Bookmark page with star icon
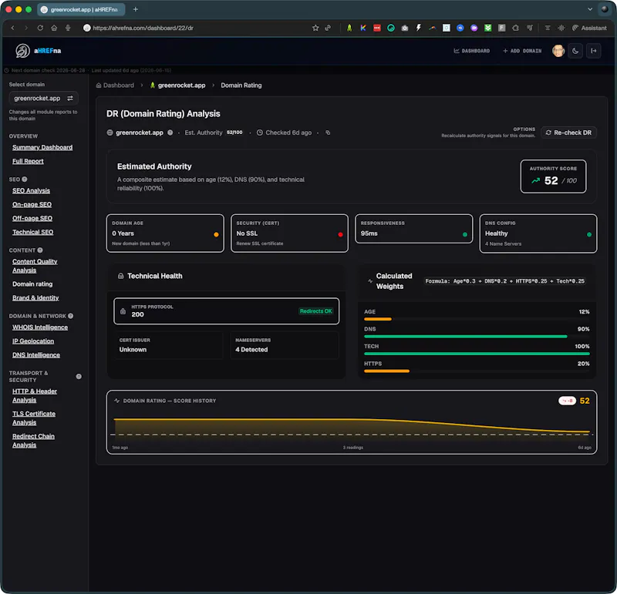The width and height of the screenshot is (617, 594). 315,28
